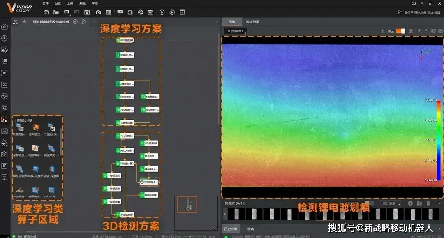Screen dimensions: 444x238
Task: Click the toolbar run once button
Action: [x=162, y=12]
